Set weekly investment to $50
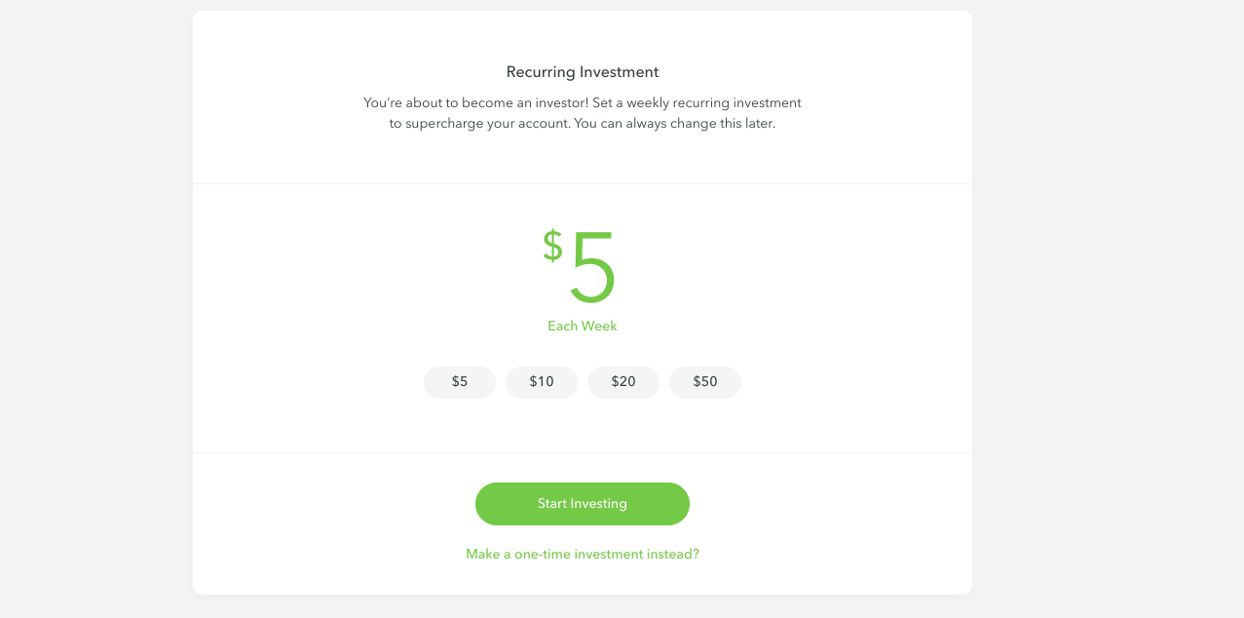 [x=705, y=382]
